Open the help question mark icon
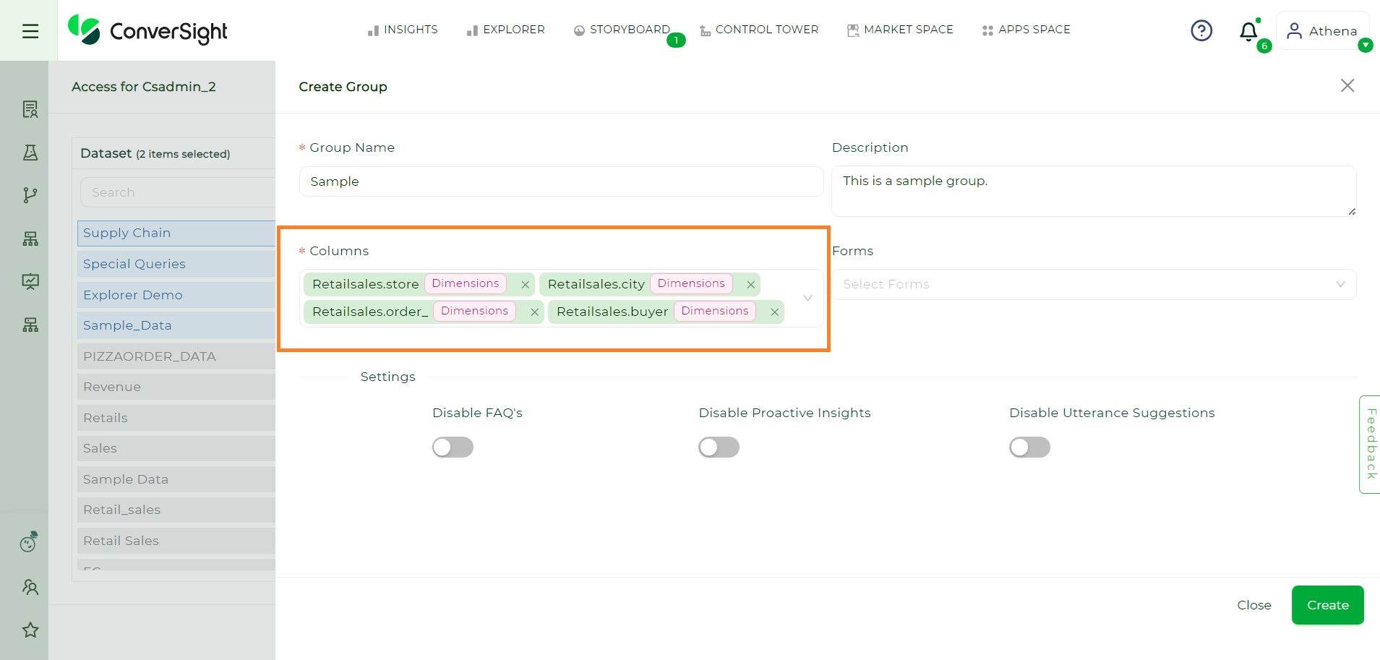The height and width of the screenshot is (660, 1380). (x=1201, y=30)
